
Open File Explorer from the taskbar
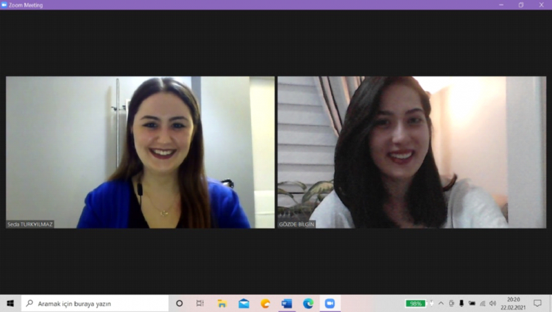(x=222, y=304)
